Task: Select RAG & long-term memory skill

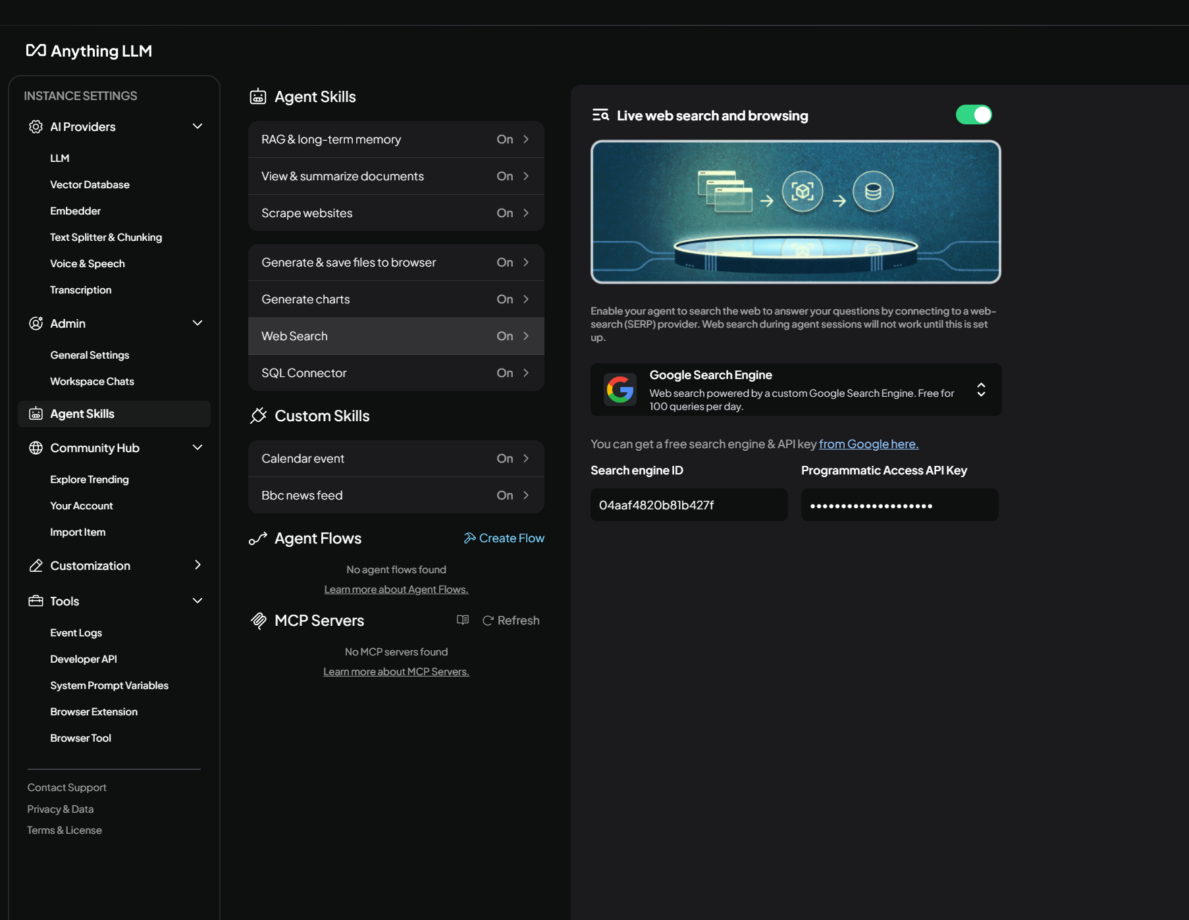Action: pyautogui.click(x=396, y=140)
